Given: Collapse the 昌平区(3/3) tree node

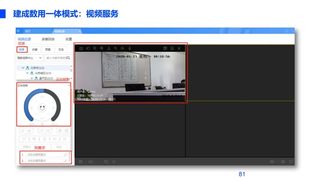Looking at the screenshot, I should tap(31, 78).
